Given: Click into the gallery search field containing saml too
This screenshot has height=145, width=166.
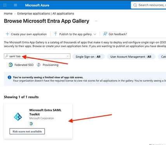Looking at the screenshot, I should [37, 56].
